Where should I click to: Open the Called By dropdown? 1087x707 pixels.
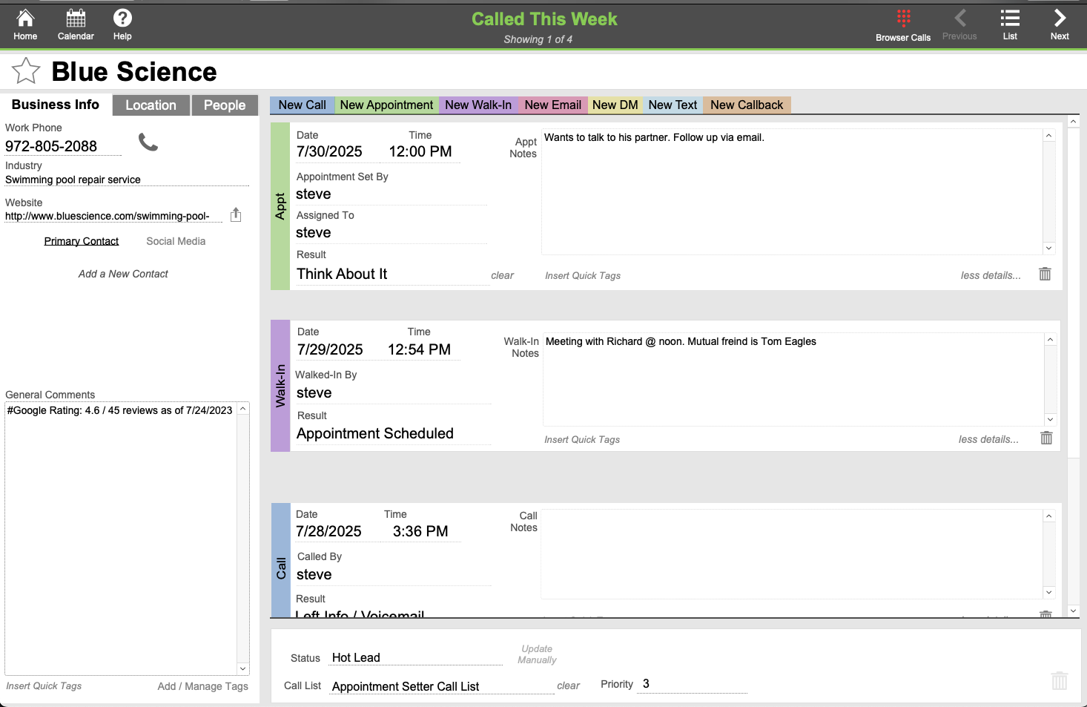pos(393,575)
